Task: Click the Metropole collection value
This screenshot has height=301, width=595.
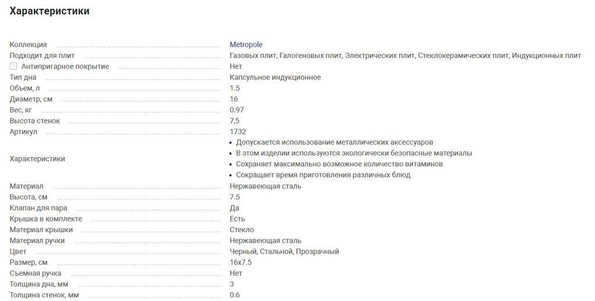Action: (x=246, y=45)
